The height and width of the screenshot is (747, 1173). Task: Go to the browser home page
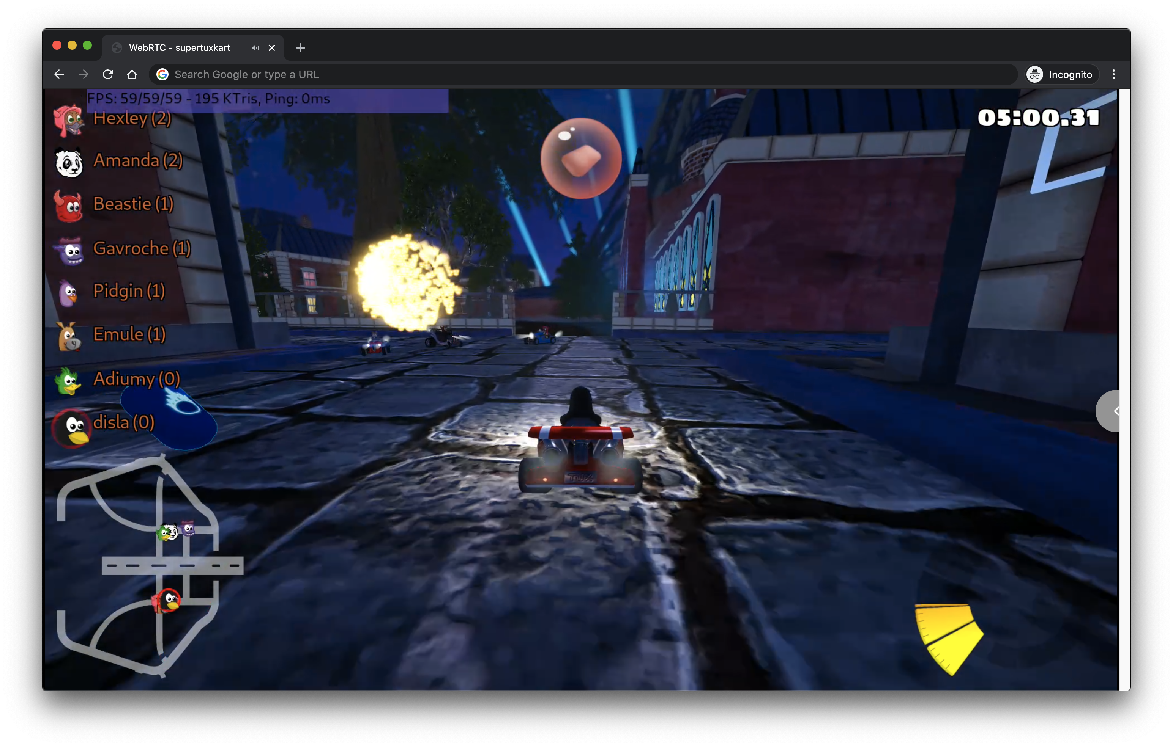tap(132, 74)
